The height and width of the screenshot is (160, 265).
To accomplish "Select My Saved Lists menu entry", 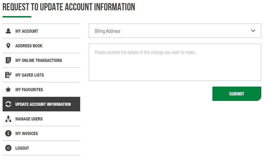I will click(x=41, y=75).
